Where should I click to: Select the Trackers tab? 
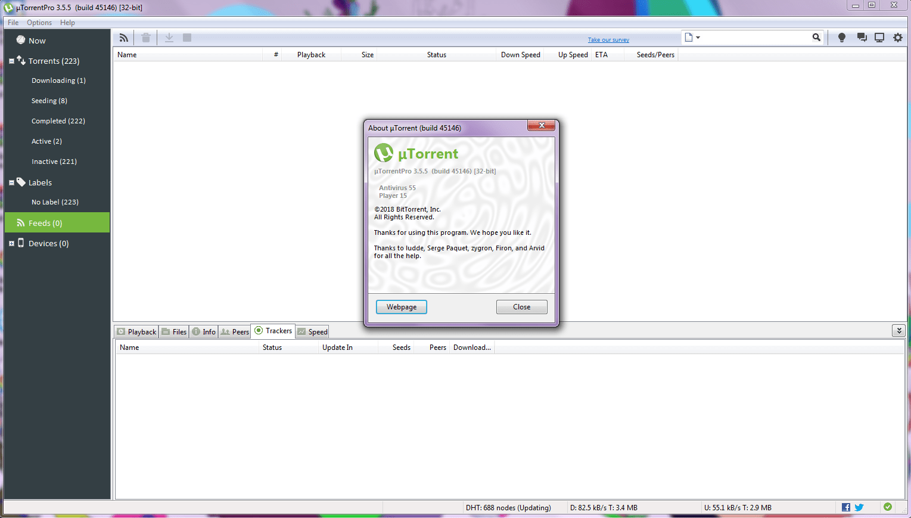pos(273,331)
